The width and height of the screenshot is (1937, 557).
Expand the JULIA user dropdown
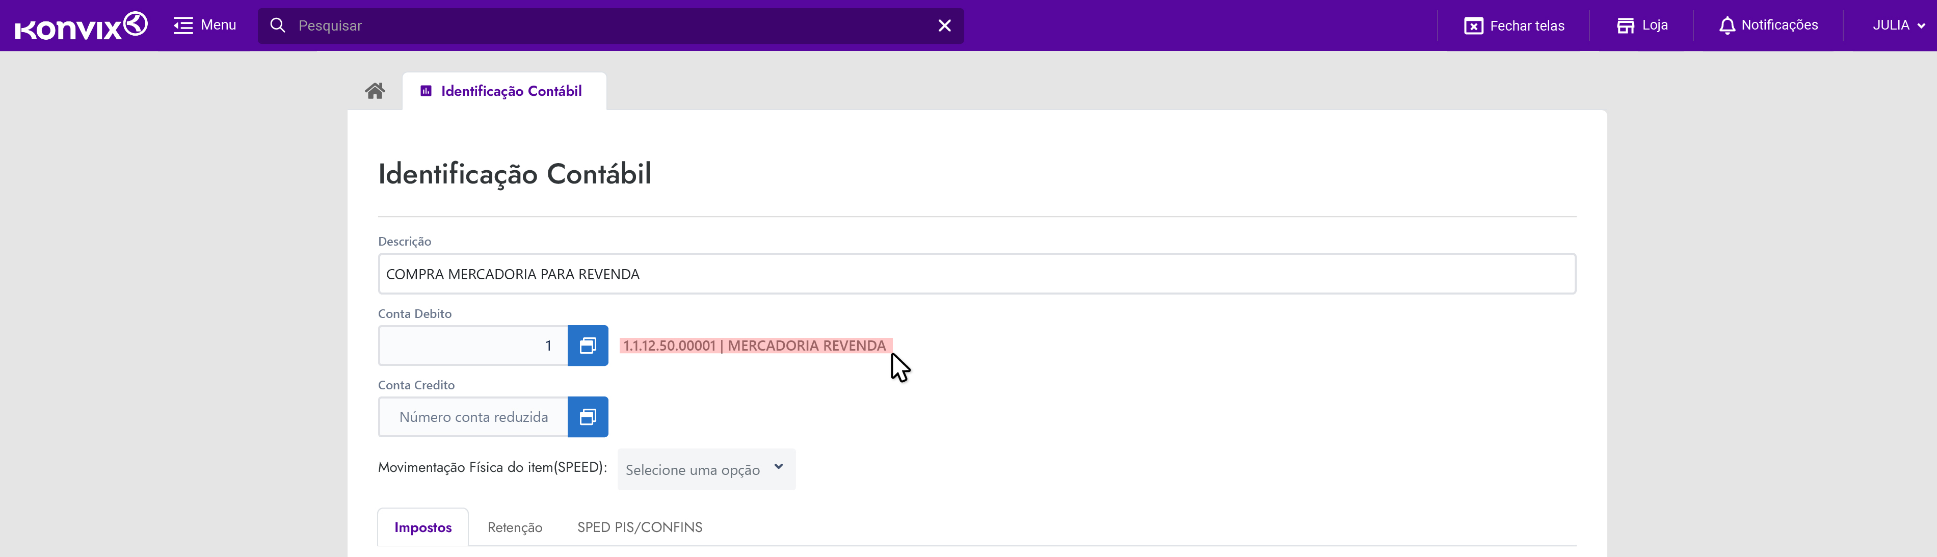[x=1898, y=25]
